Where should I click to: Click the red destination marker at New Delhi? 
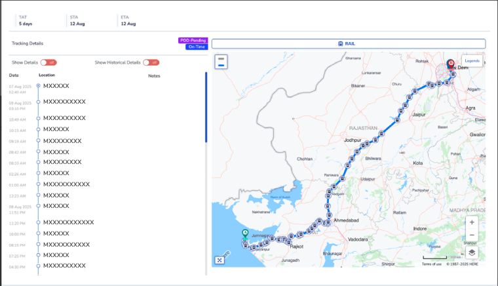coord(451,64)
